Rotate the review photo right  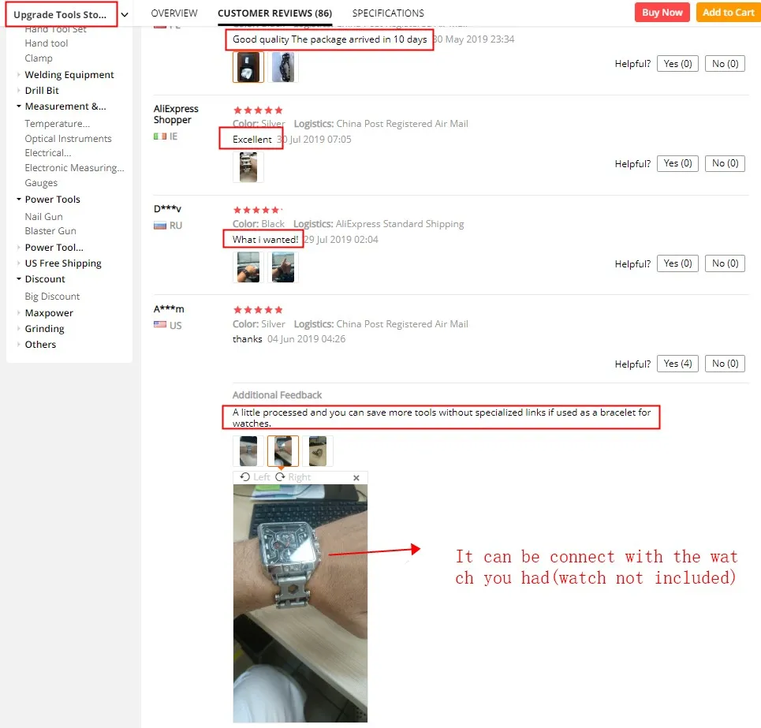point(293,477)
